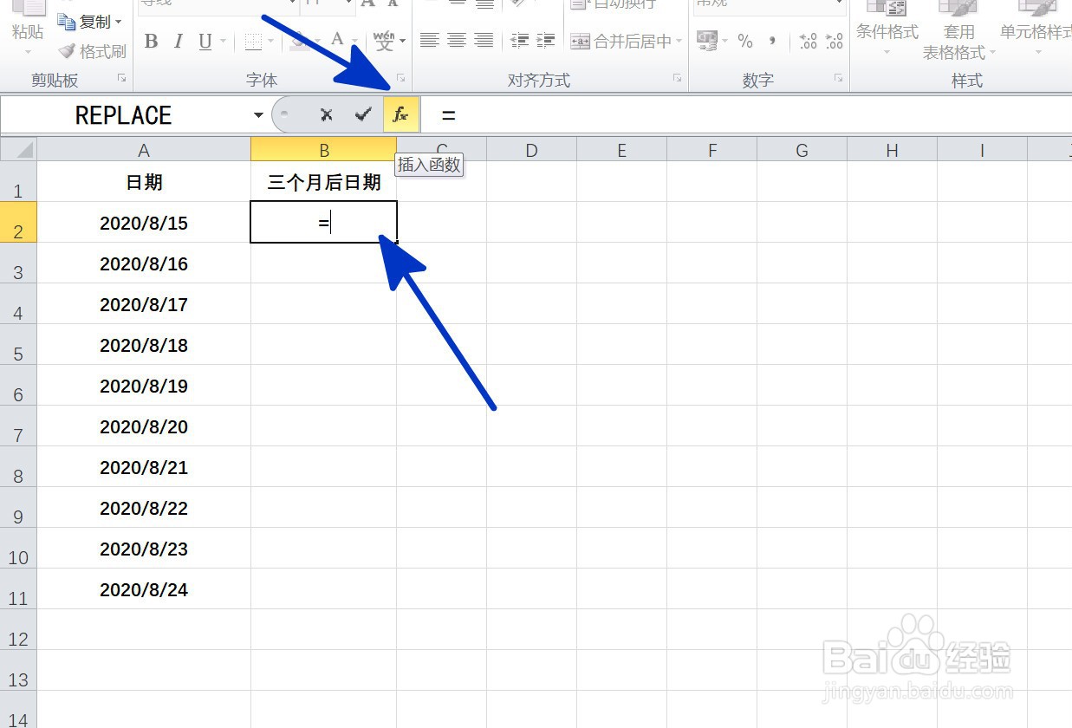
Task: Open the font (字体) dialog launcher
Action: coord(400,79)
